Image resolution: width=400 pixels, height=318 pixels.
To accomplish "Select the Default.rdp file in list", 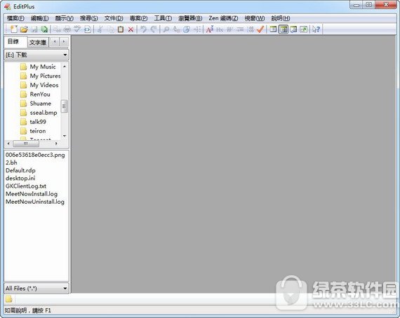I will point(20,170).
